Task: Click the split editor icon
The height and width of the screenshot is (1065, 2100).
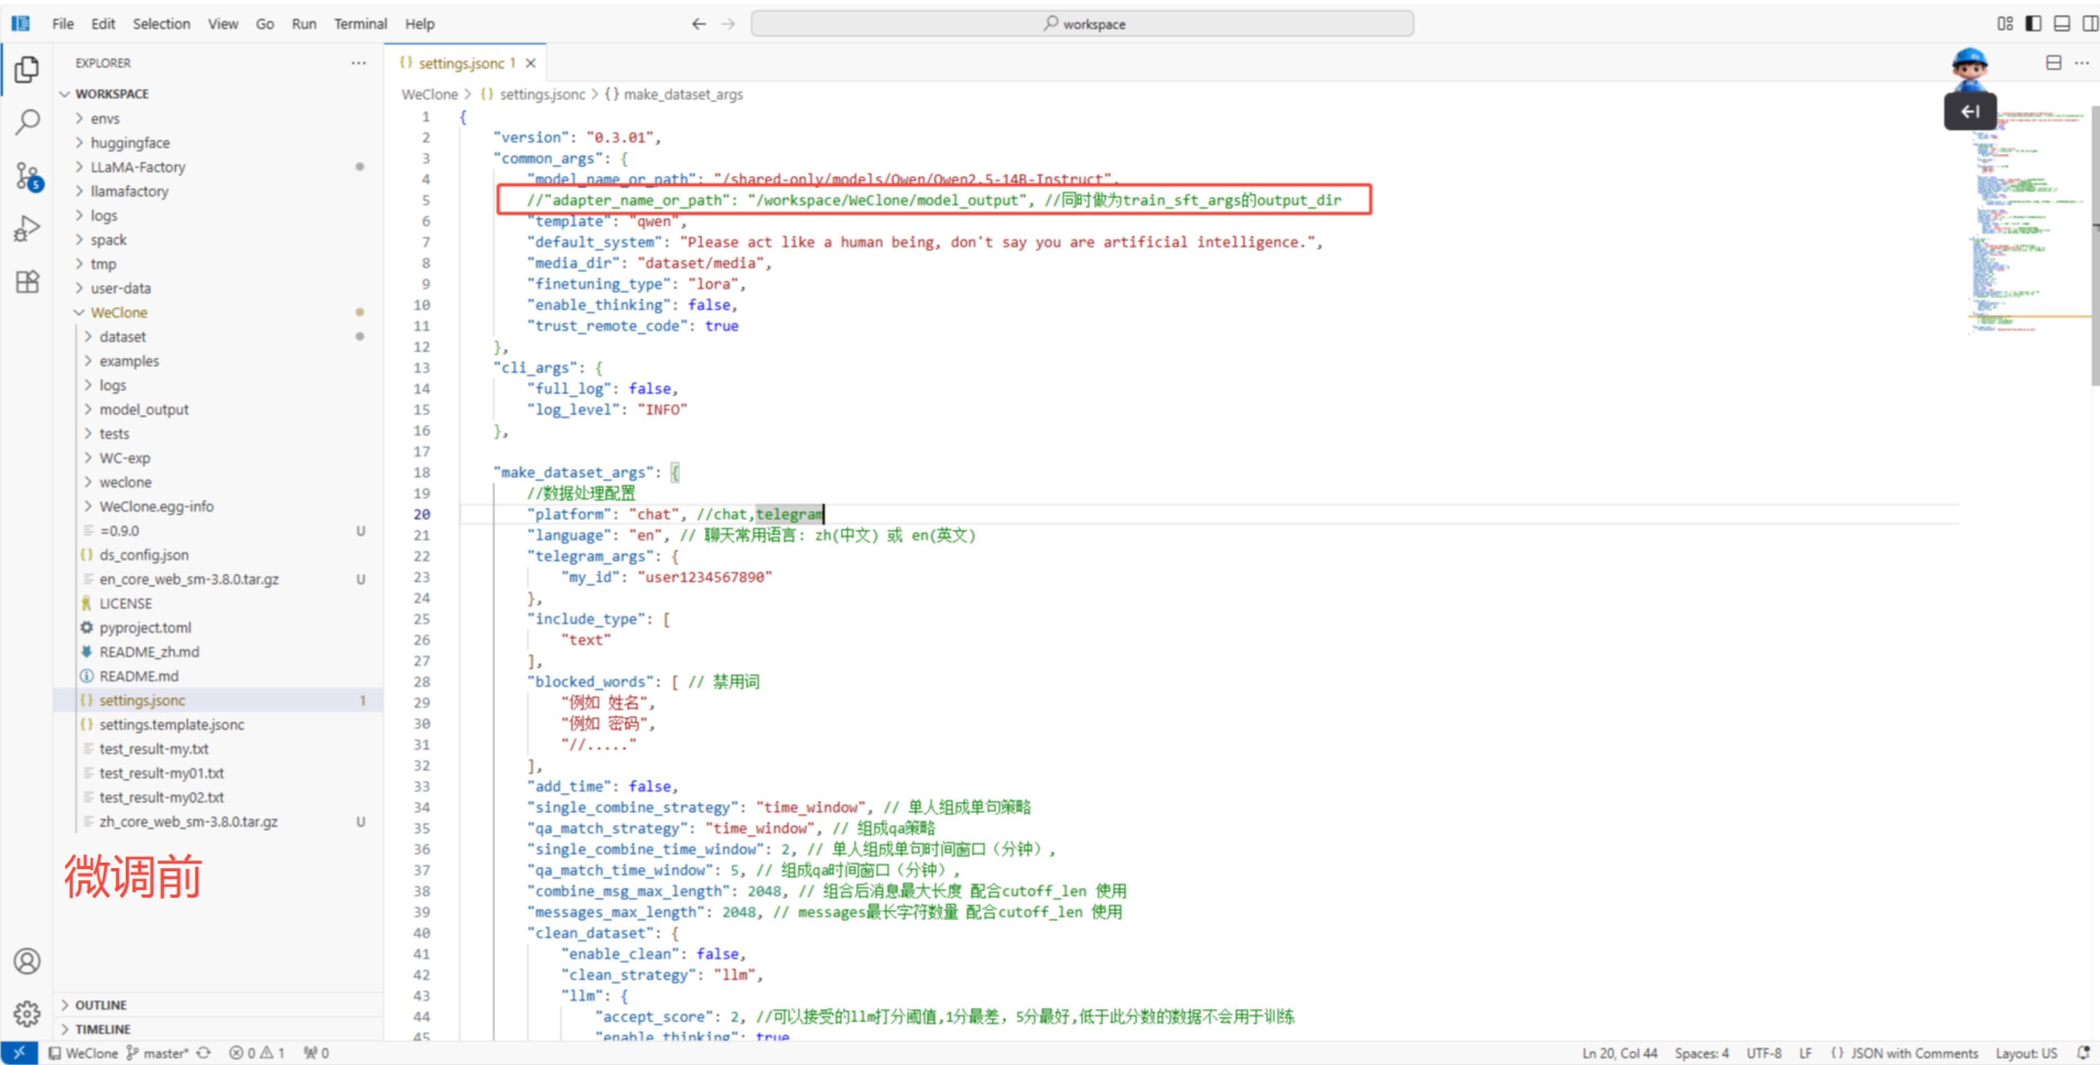Action: coord(2054,63)
